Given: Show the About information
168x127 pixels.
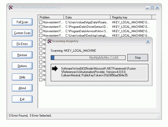Looking at the screenshot, I should click(22, 88).
